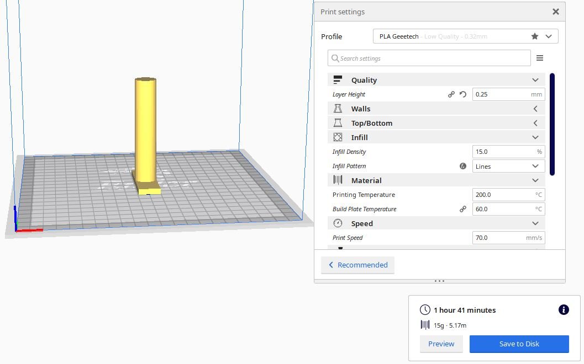The image size is (584, 364).
Task: Expand the Top/Bottom section
Action: point(535,123)
